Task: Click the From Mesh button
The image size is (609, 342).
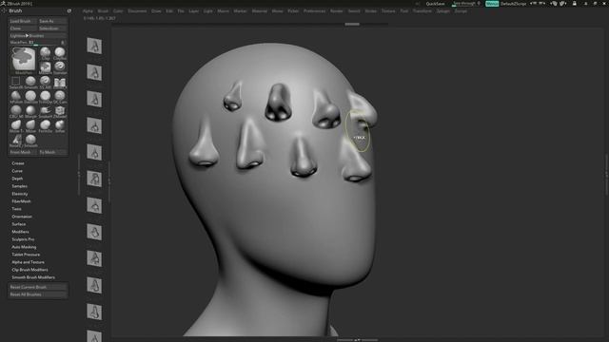Action: point(23,152)
